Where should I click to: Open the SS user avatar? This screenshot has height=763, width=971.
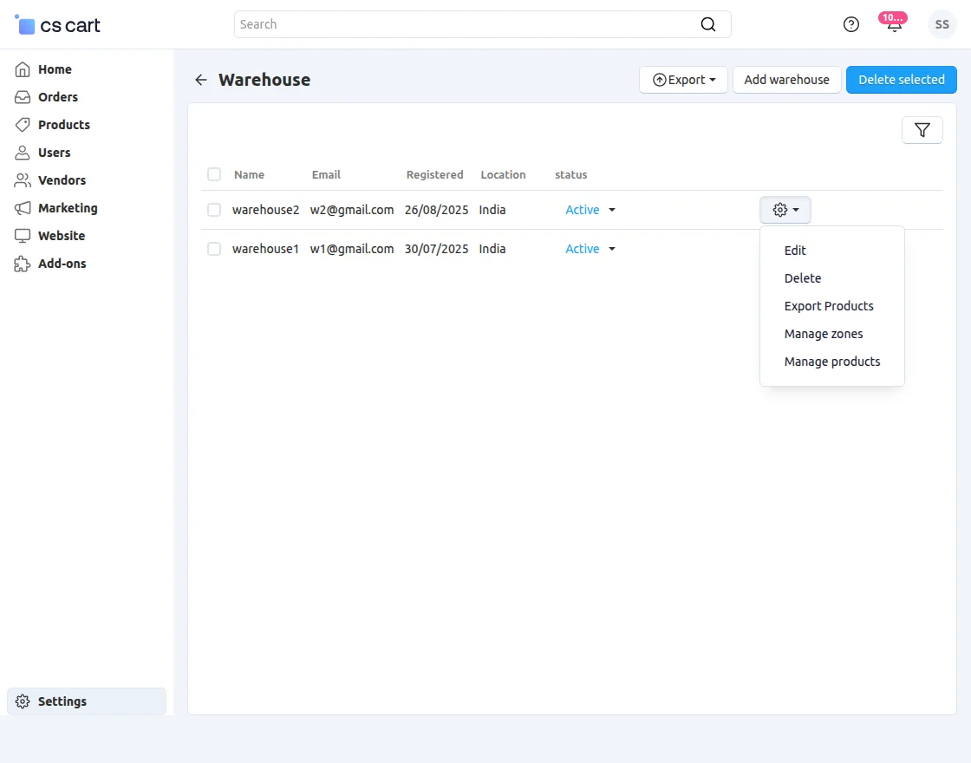pyautogui.click(x=942, y=24)
